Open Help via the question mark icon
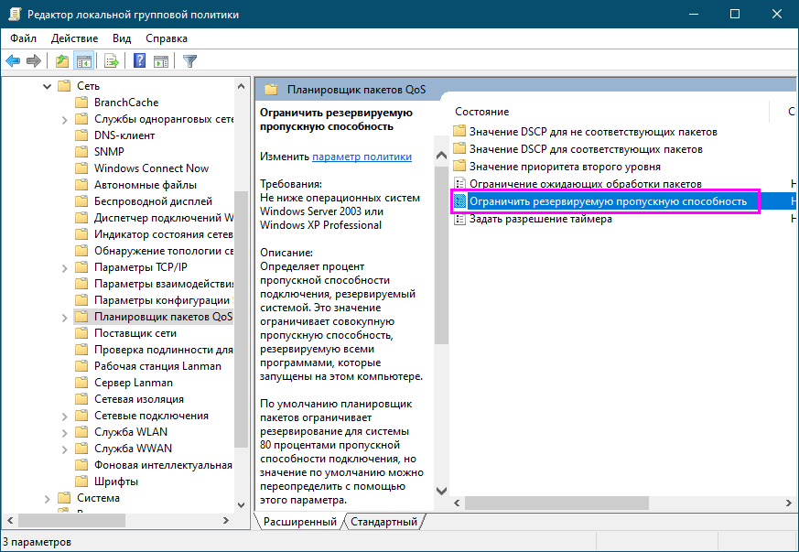 coord(140,61)
